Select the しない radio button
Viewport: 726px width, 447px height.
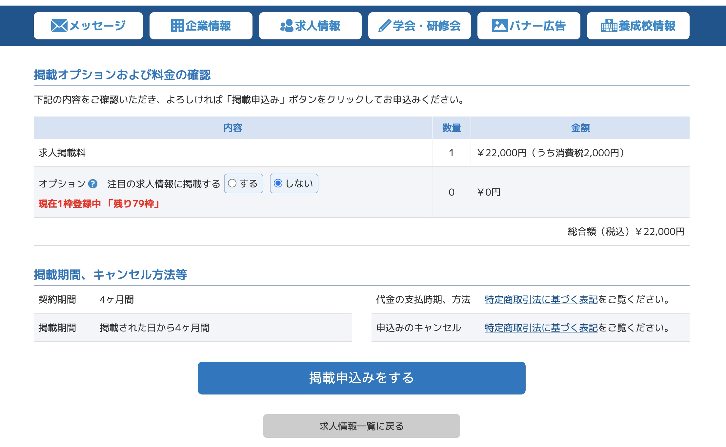pyautogui.click(x=278, y=183)
